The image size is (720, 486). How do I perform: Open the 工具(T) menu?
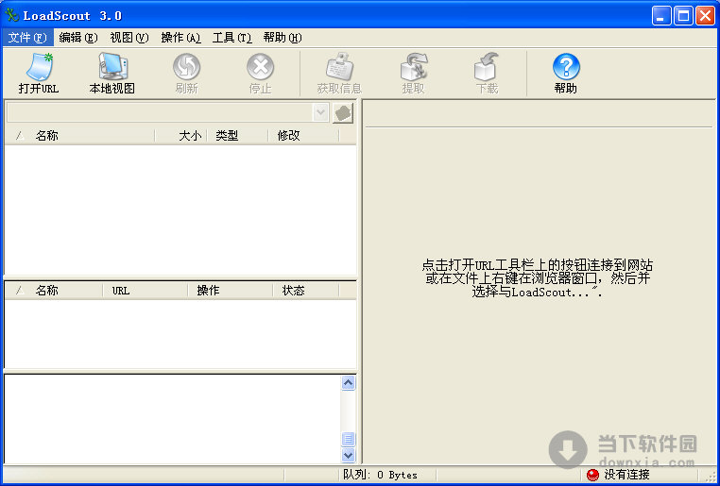[231, 38]
